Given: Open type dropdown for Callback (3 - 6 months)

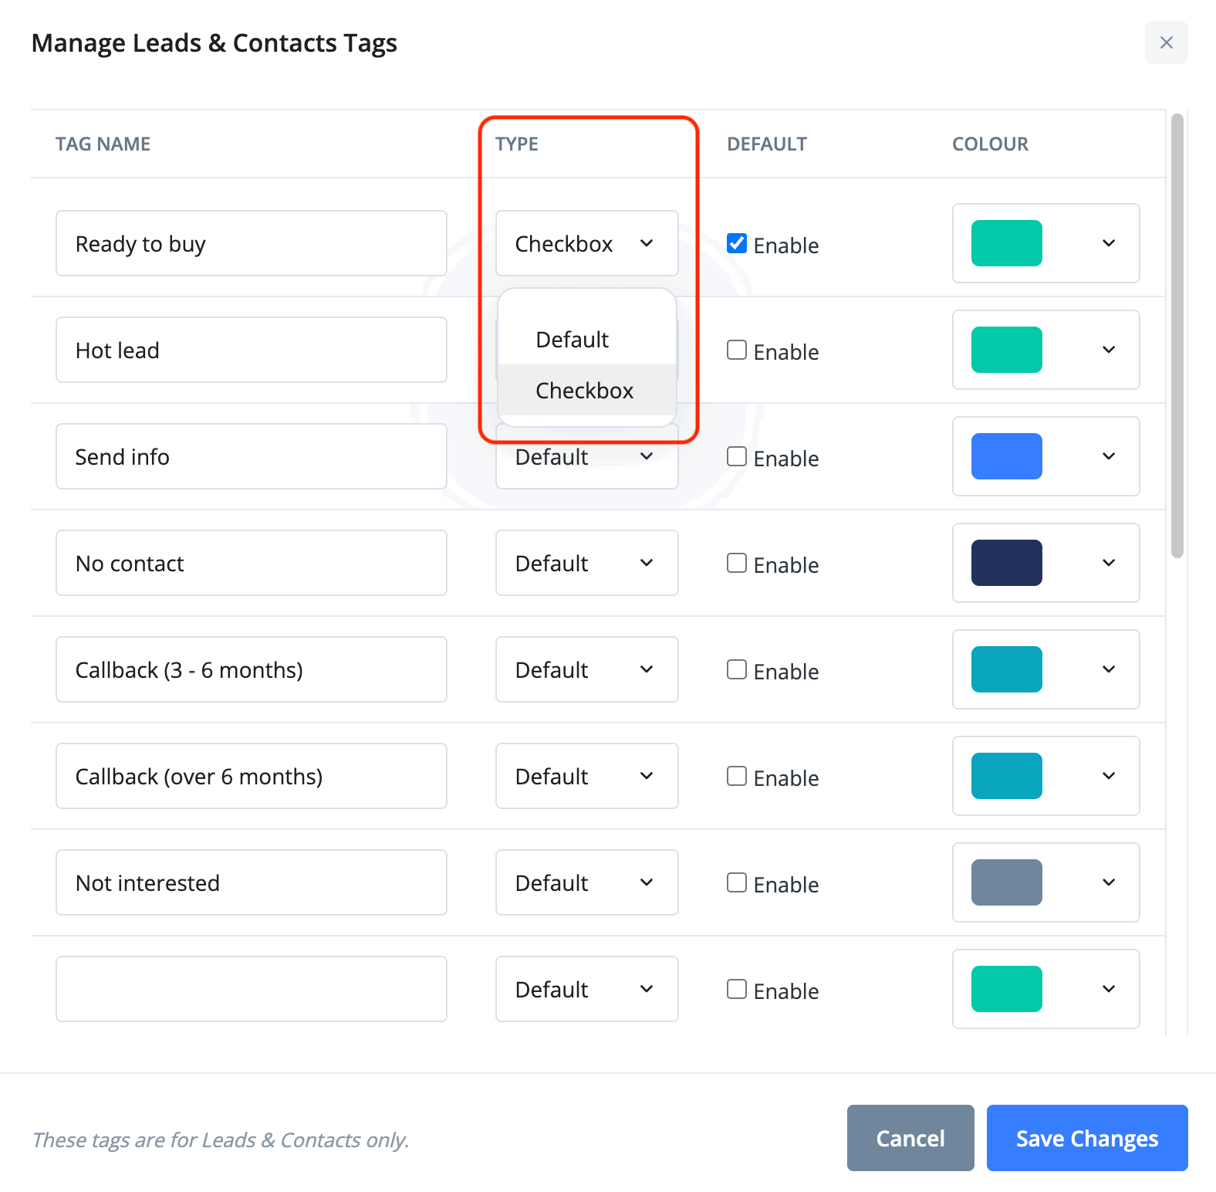Looking at the screenshot, I should pyautogui.click(x=586, y=670).
